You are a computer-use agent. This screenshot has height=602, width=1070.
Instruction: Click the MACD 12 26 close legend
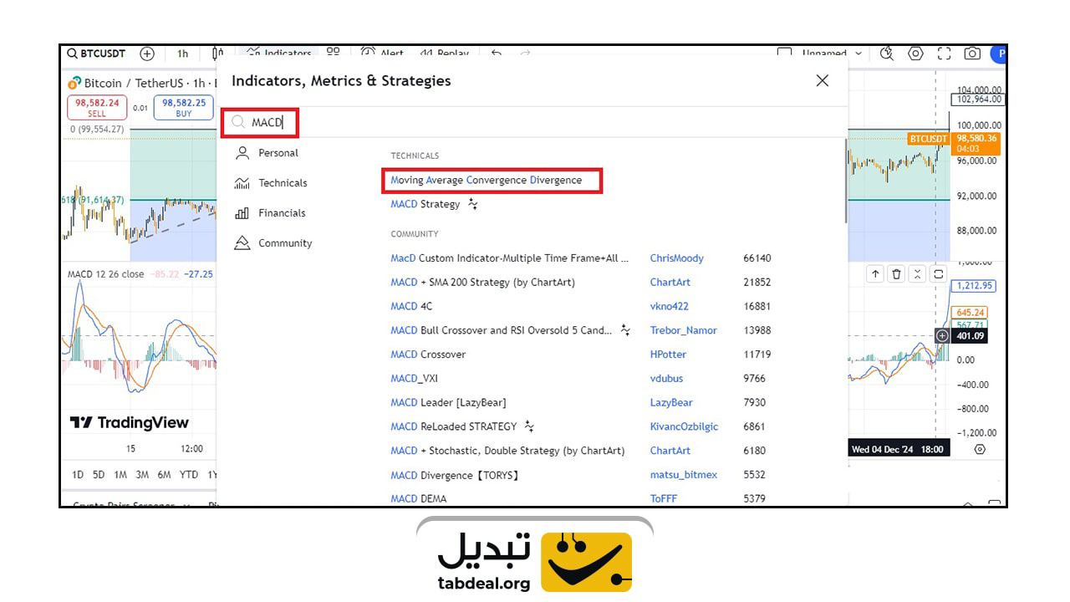pos(106,274)
